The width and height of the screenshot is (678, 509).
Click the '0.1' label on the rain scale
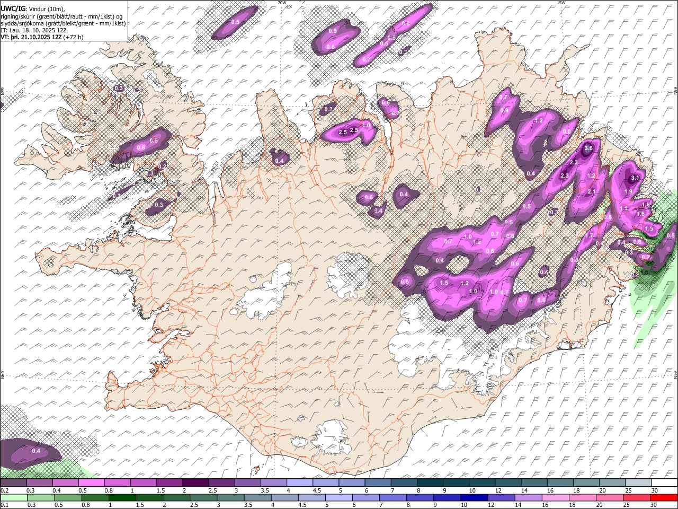point(5,505)
